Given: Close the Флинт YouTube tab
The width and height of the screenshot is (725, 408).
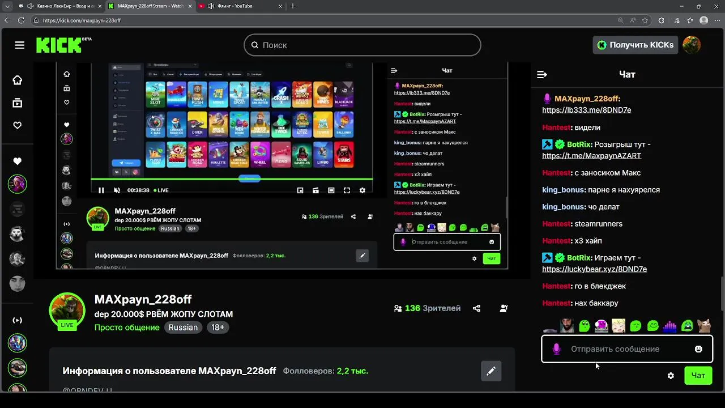Looking at the screenshot, I should tap(279, 6).
